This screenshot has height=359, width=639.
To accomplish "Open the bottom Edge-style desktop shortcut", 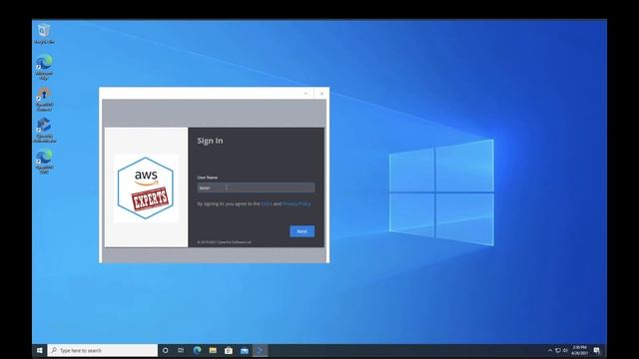I will [44, 162].
